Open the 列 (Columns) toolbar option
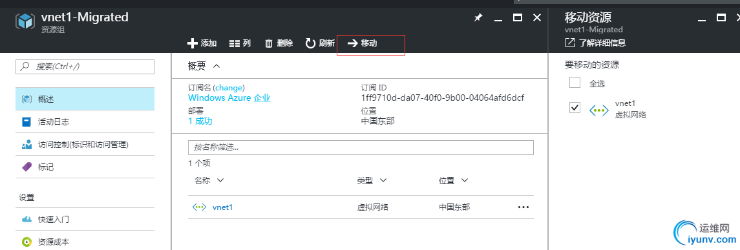Image resolution: width=740 pixels, height=250 pixels. tap(240, 43)
